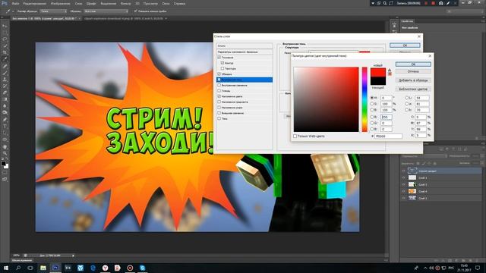This screenshot has width=486, height=273.
Task: Select the Dodge tool
Action: (5, 113)
